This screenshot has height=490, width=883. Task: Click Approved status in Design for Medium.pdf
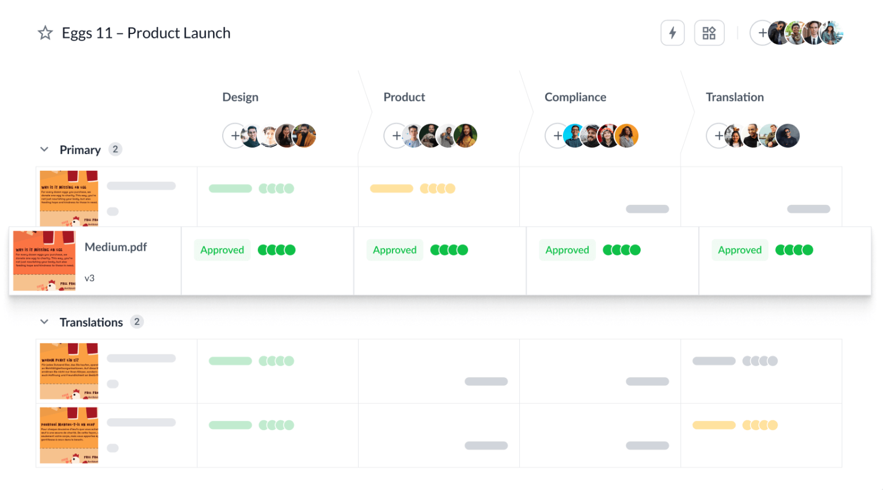222,250
